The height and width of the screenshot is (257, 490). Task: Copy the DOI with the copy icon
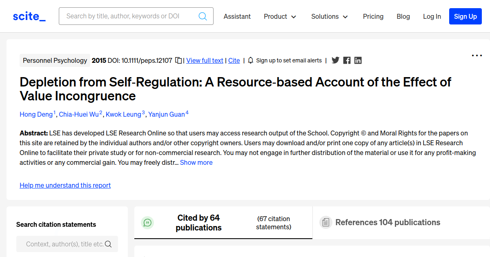pyautogui.click(x=178, y=60)
